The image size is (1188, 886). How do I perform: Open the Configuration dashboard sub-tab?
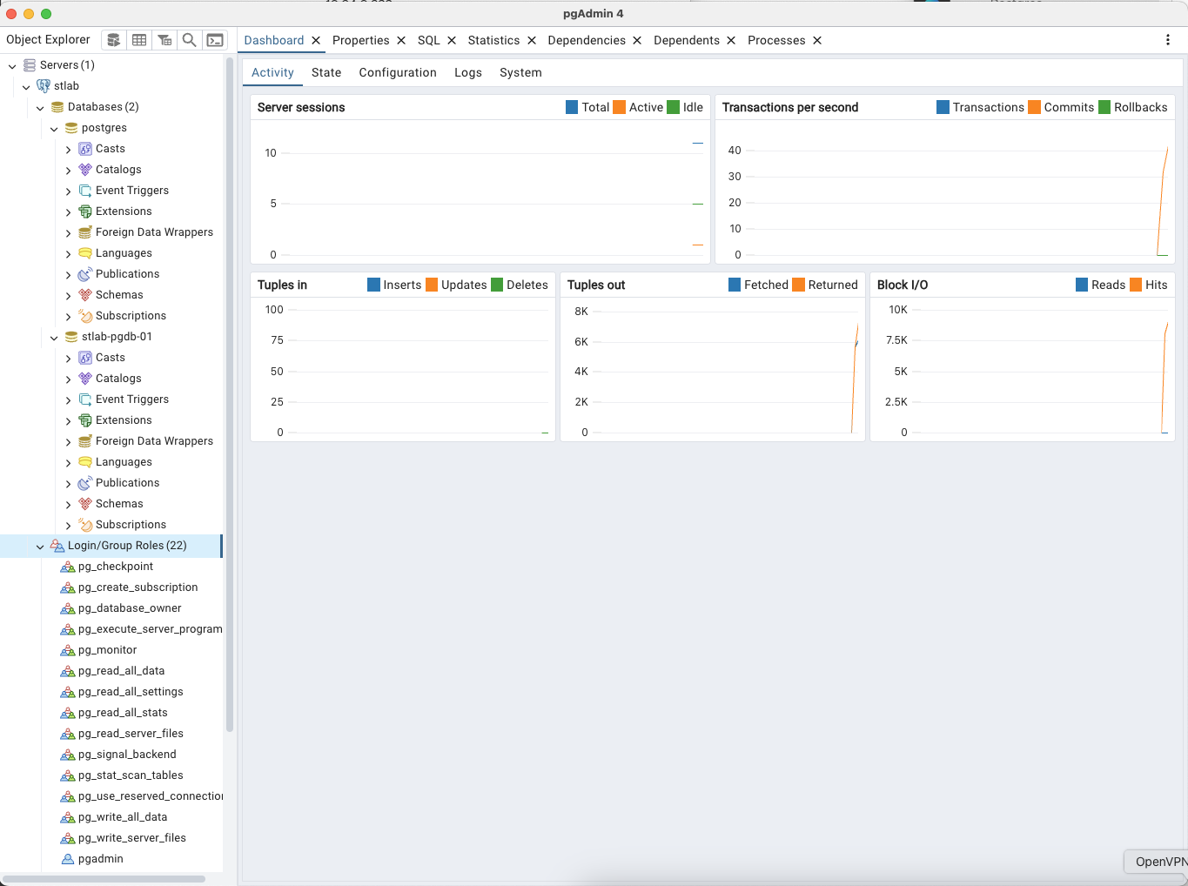pos(398,73)
